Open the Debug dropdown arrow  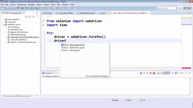(x=29, y=8)
